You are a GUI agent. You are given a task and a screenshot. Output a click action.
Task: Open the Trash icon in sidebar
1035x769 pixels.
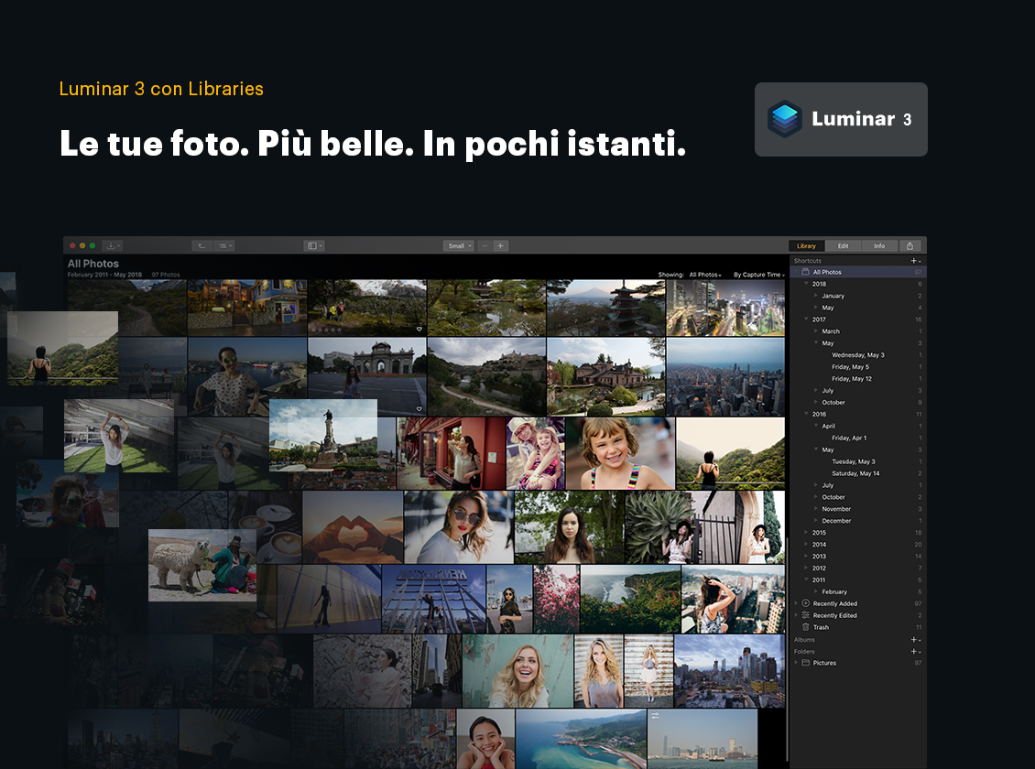[806, 627]
